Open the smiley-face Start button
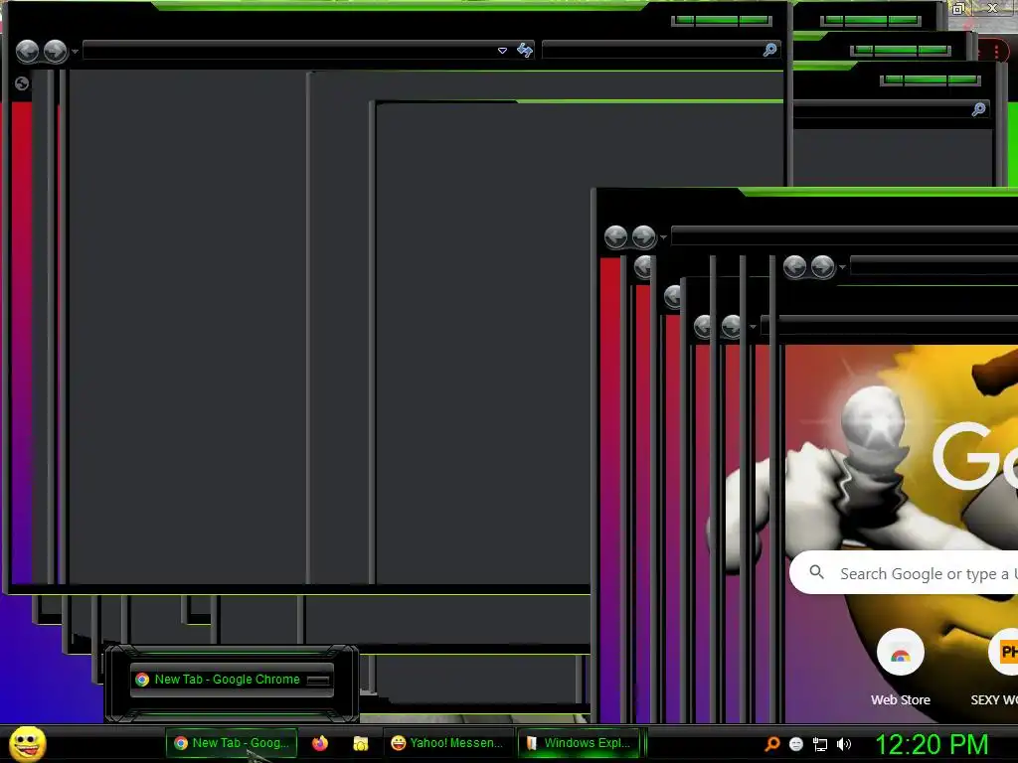The height and width of the screenshot is (763, 1018). point(27,744)
